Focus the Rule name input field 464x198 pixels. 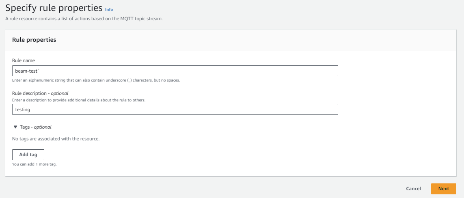click(175, 71)
